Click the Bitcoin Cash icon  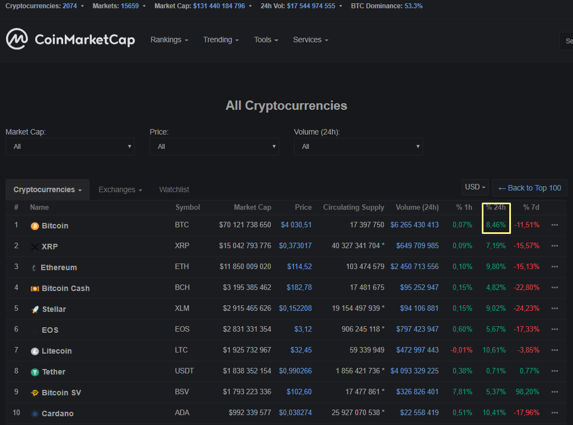tap(35, 288)
